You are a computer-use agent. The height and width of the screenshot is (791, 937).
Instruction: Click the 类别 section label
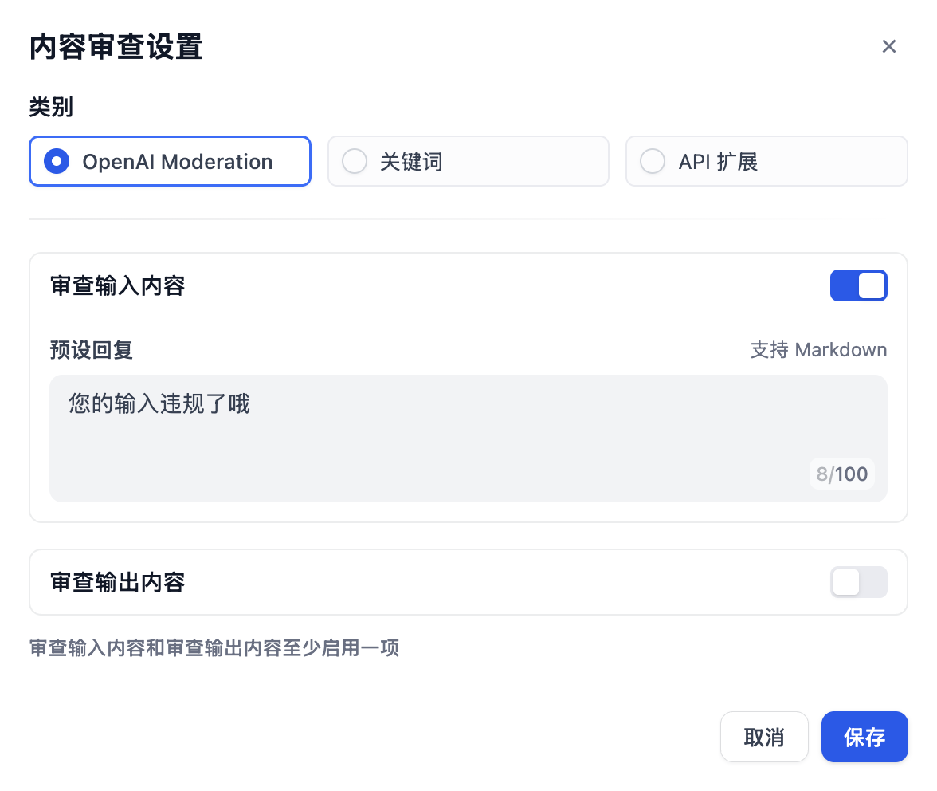click(50, 106)
